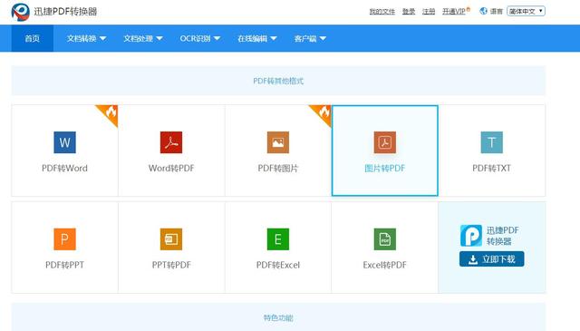
Task: Click the 立即下载 button
Action: click(491, 259)
